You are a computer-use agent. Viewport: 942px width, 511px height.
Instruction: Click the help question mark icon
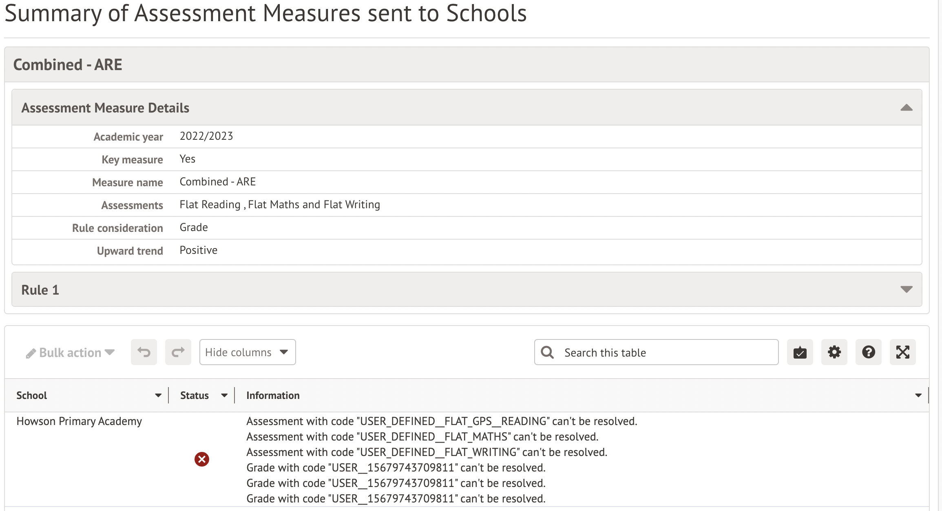click(x=868, y=352)
